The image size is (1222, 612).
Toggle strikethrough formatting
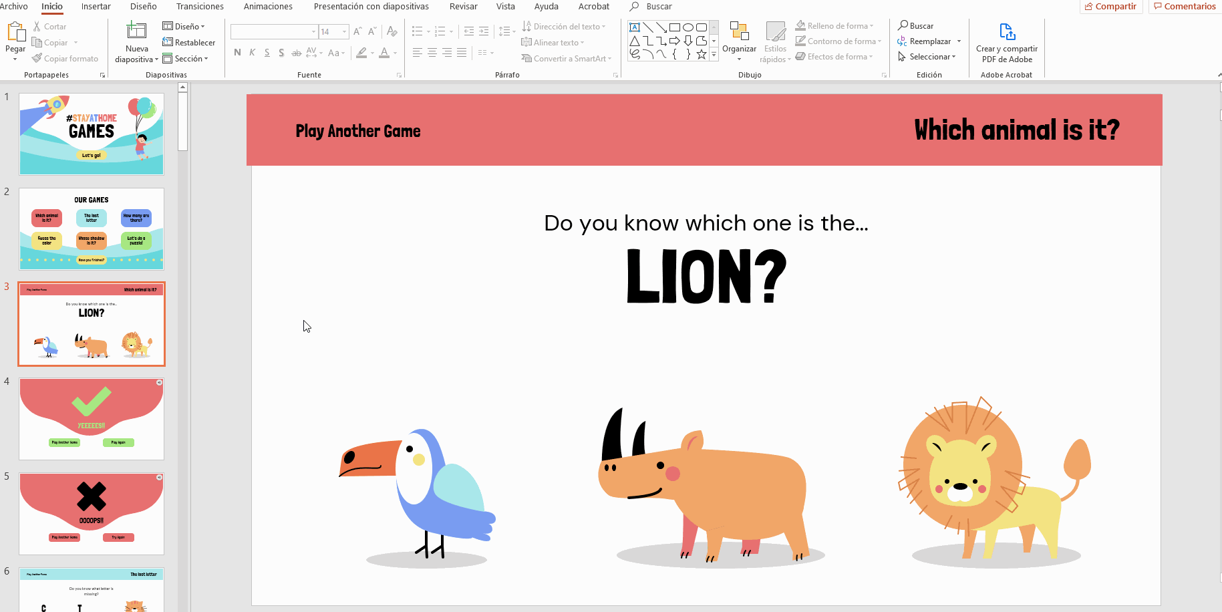(296, 53)
